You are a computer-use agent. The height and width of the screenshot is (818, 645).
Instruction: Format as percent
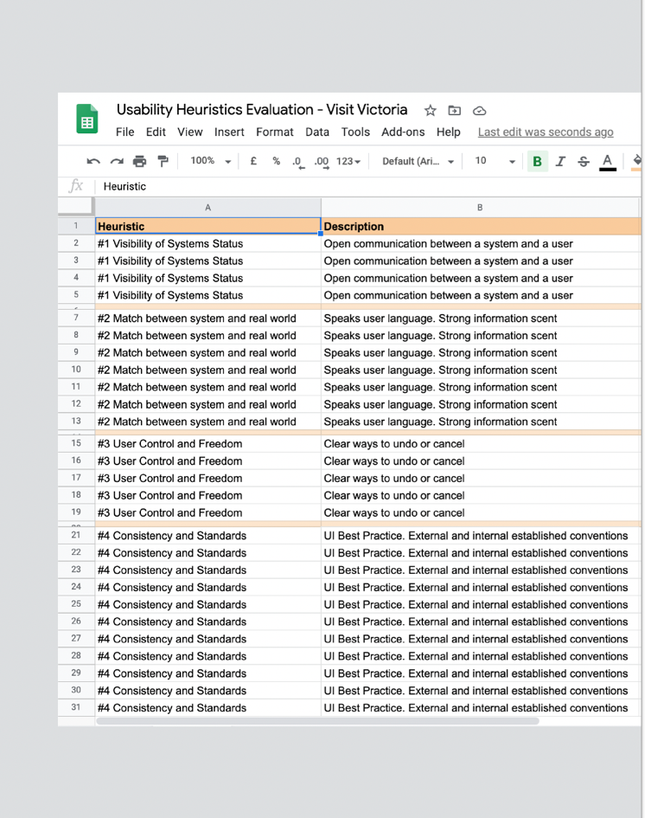click(276, 161)
